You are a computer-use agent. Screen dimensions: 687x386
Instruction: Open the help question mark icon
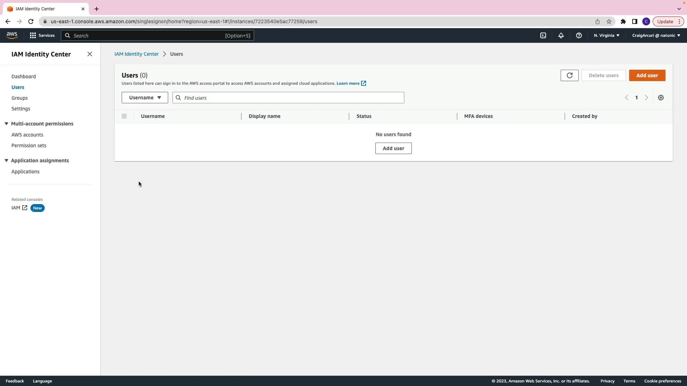579,35
